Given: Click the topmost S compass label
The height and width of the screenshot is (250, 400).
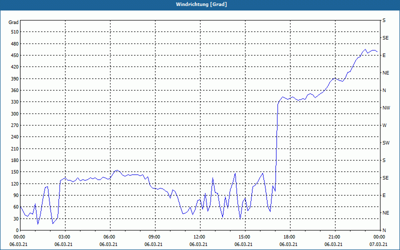Looking at the screenshot, I should click(384, 20).
